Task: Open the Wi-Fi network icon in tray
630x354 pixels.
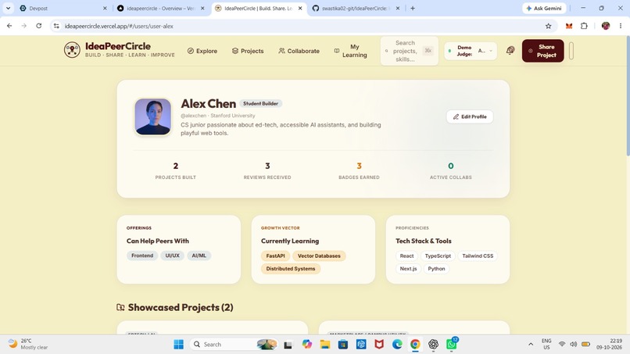Action: [x=562, y=345]
